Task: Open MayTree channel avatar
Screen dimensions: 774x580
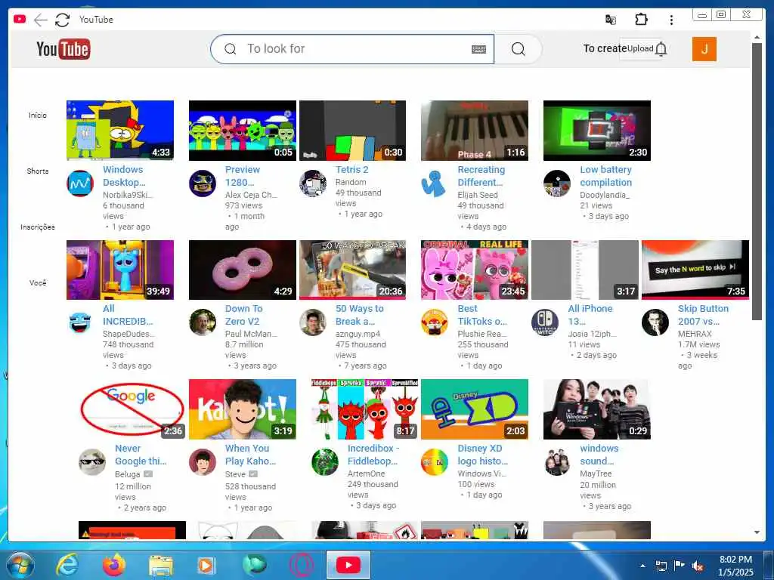Action: (557, 462)
